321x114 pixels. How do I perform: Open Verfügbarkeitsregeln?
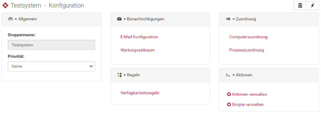point(140,93)
